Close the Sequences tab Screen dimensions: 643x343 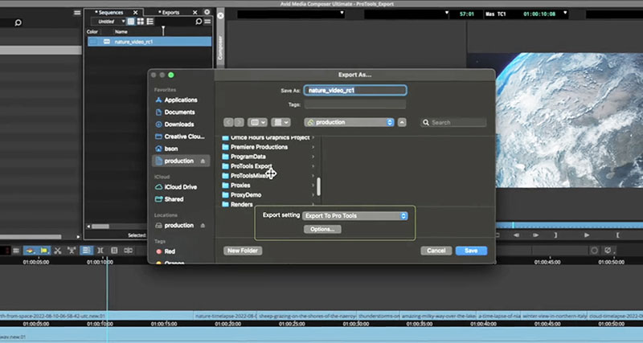[135, 13]
